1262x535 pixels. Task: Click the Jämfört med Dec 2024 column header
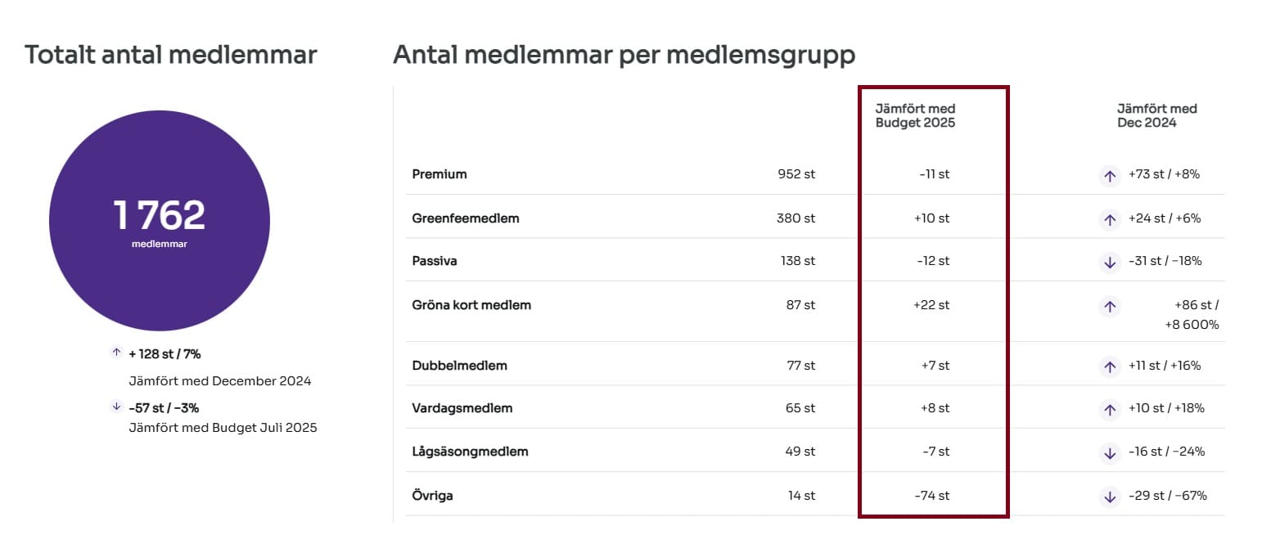pyautogui.click(x=1156, y=115)
